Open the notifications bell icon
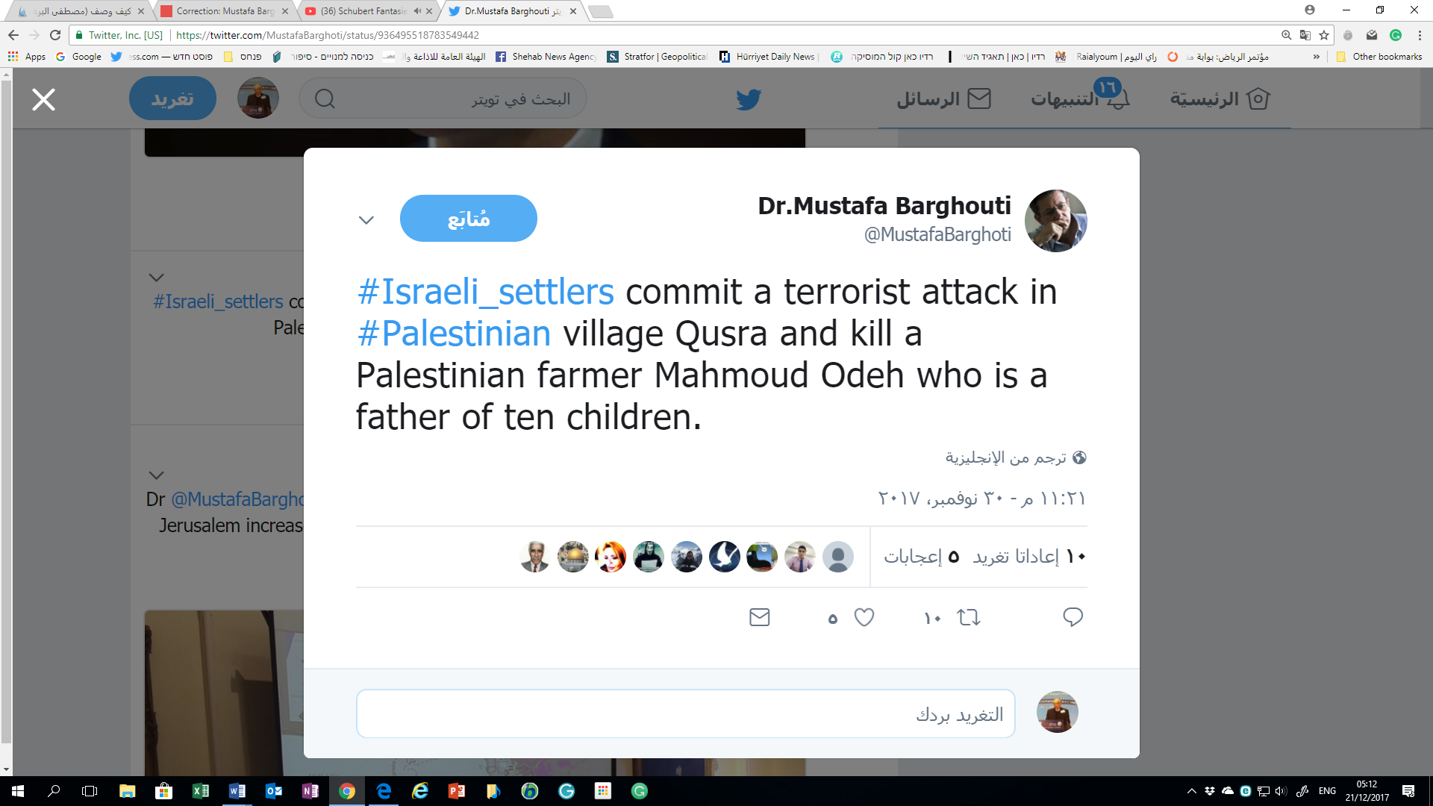Viewport: 1433px width, 806px height. pyautogui.click(x=1117, y=99)
